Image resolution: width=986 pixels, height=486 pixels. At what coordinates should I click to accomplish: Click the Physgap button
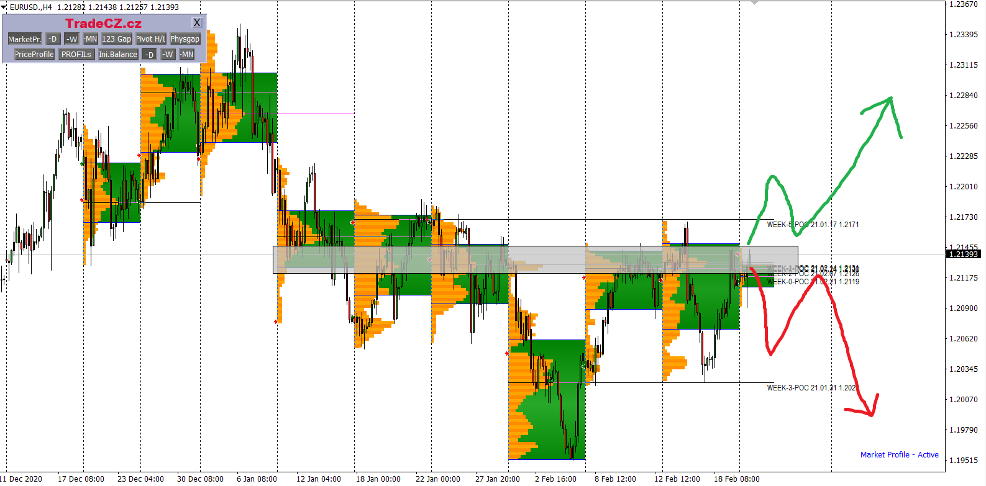click(185, 39)
